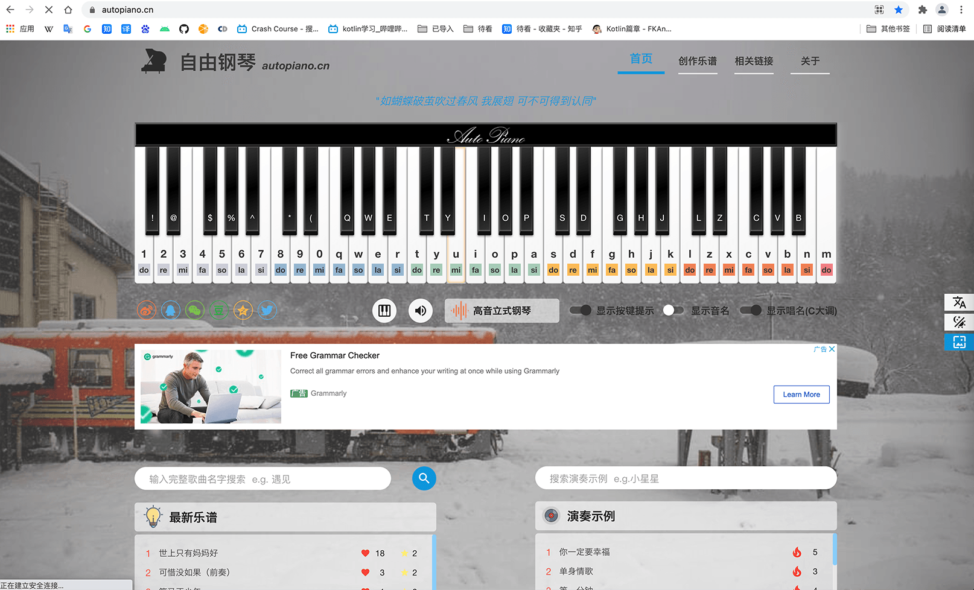Toggle 显示按键提示 switch

[581, 310]
